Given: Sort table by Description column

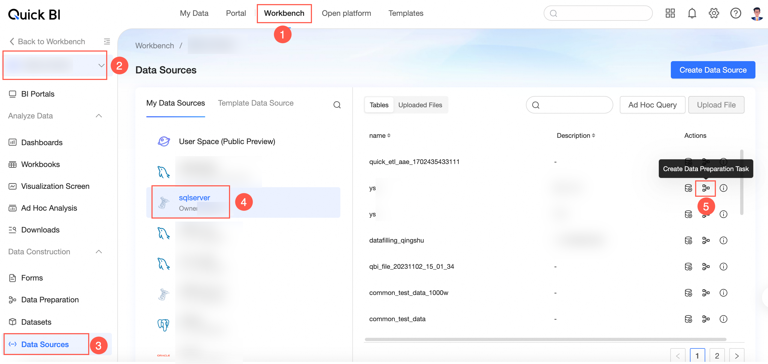Looking at the screenshot, I should point(593,136).
